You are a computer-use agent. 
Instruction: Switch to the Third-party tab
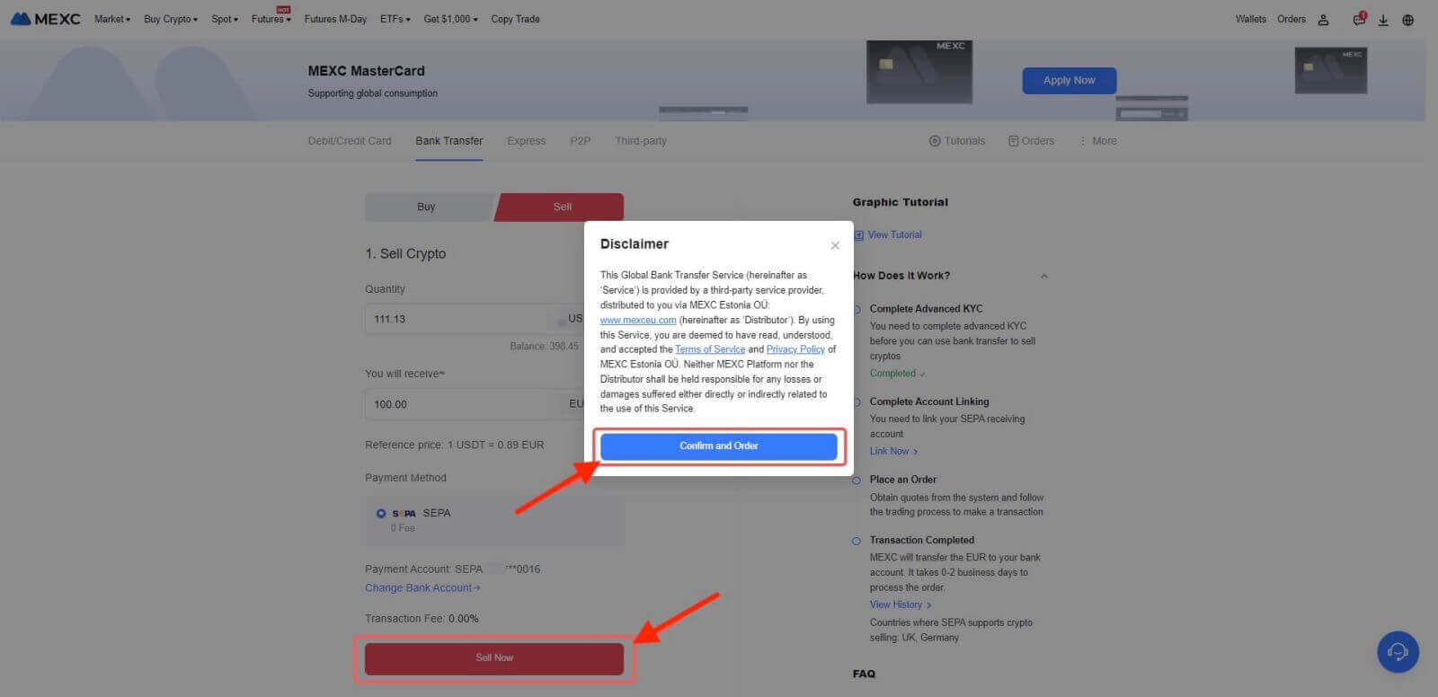(641, 141)
